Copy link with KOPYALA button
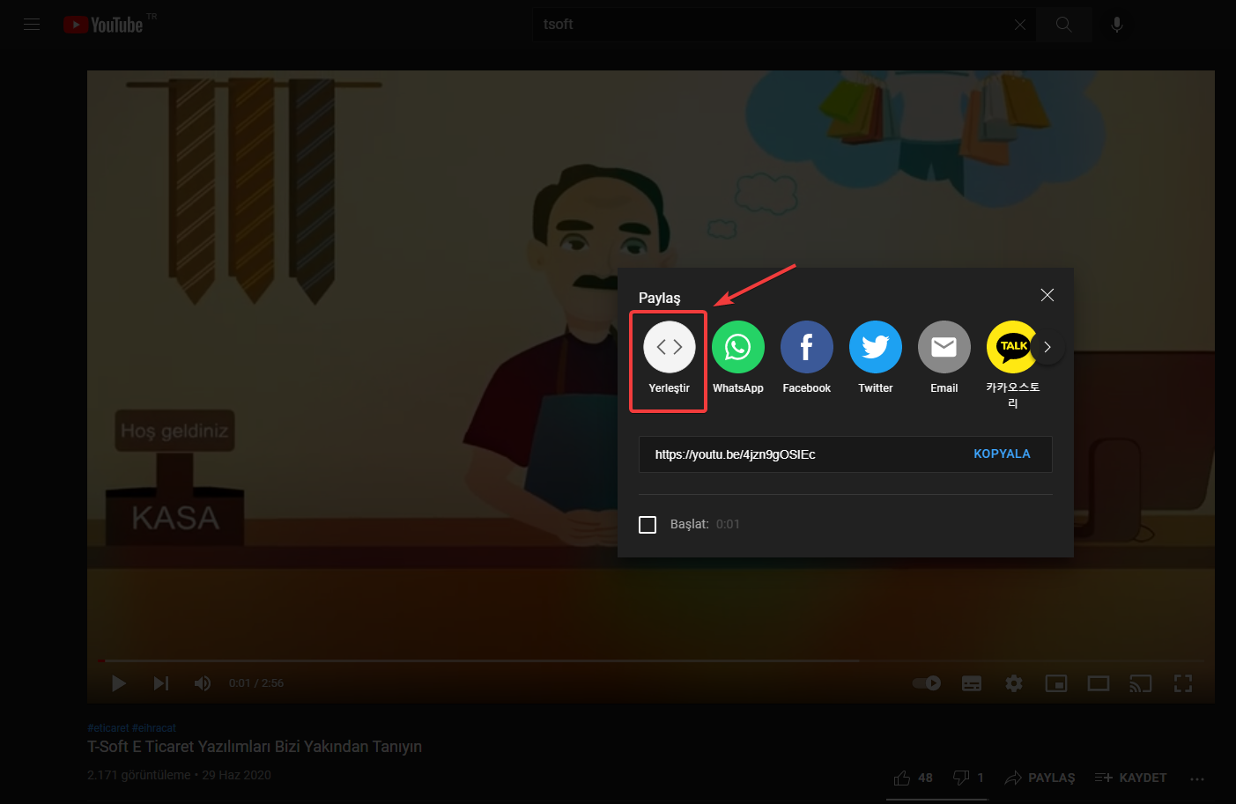 pos(1002,454)
